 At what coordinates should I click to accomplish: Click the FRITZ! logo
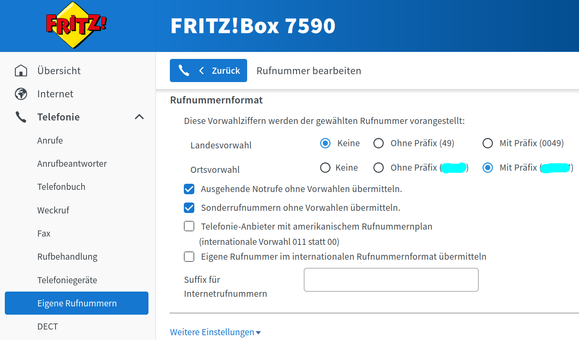click(76, 25)
